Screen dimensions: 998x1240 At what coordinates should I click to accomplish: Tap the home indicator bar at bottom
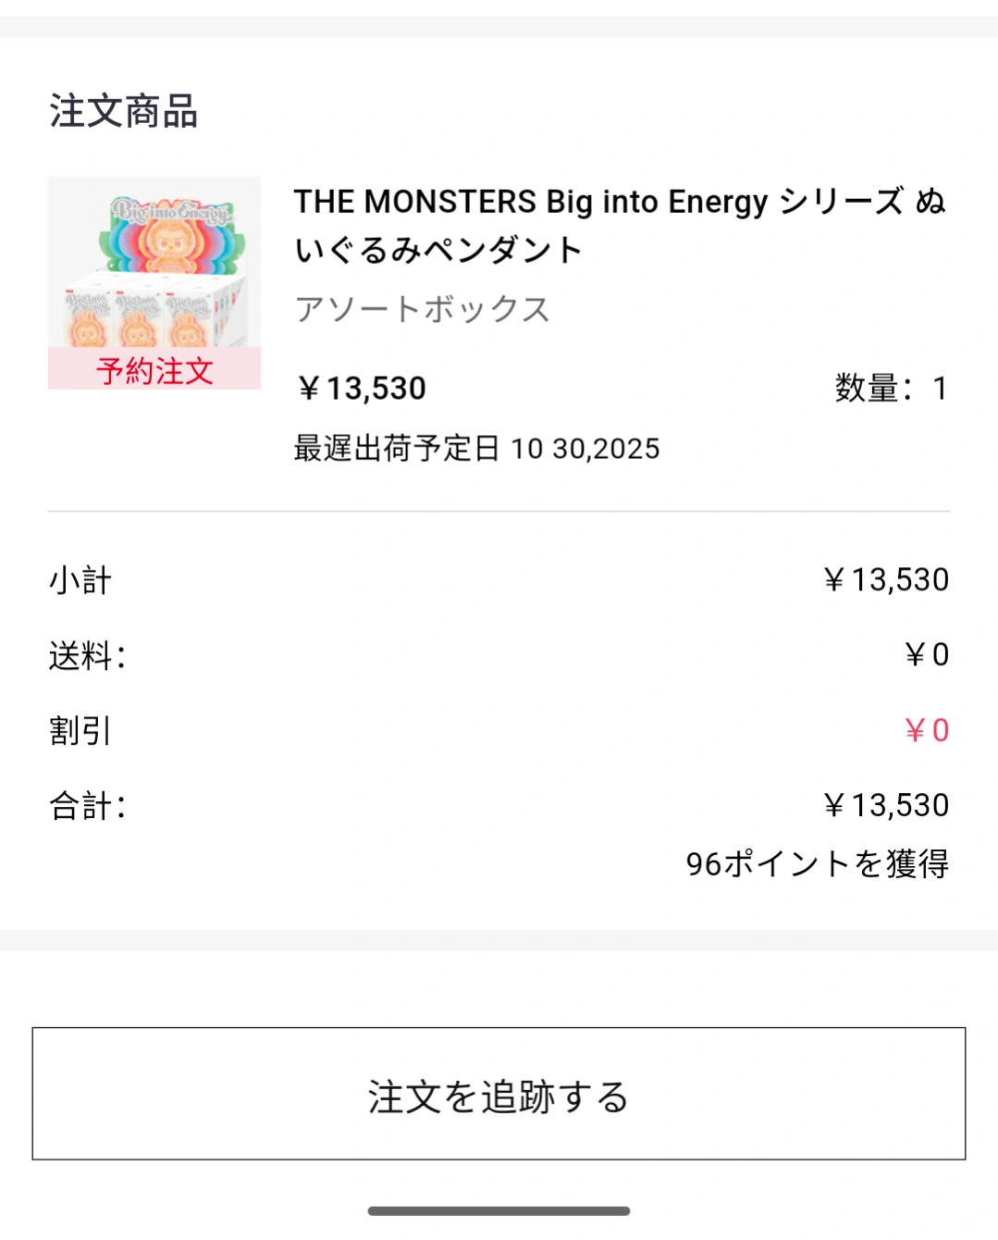coord(499,1210)
